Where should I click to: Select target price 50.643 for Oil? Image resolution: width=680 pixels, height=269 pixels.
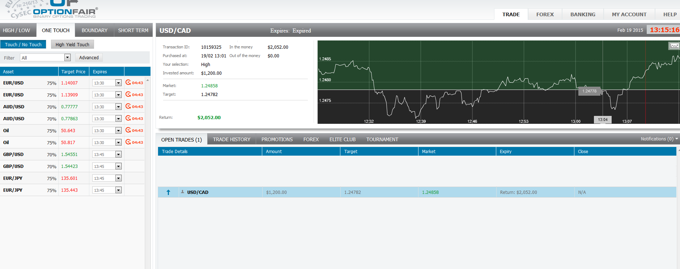[x=68, y=130]
